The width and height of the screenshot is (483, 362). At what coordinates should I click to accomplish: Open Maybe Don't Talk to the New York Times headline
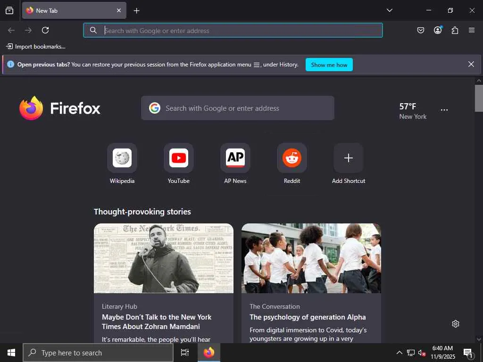[x=157, y=321]
